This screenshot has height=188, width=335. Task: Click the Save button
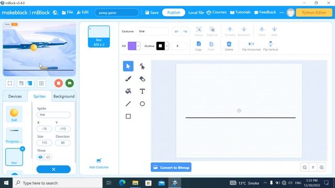152,13
